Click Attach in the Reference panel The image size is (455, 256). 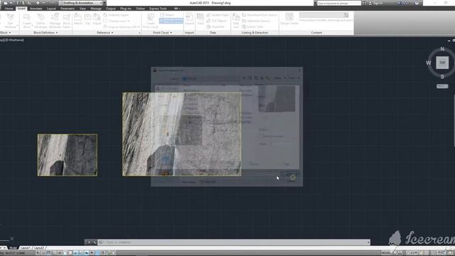coord(77,19)
